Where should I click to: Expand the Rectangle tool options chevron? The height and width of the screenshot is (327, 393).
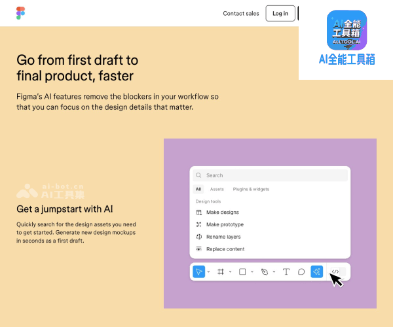[x=252, y=271]
